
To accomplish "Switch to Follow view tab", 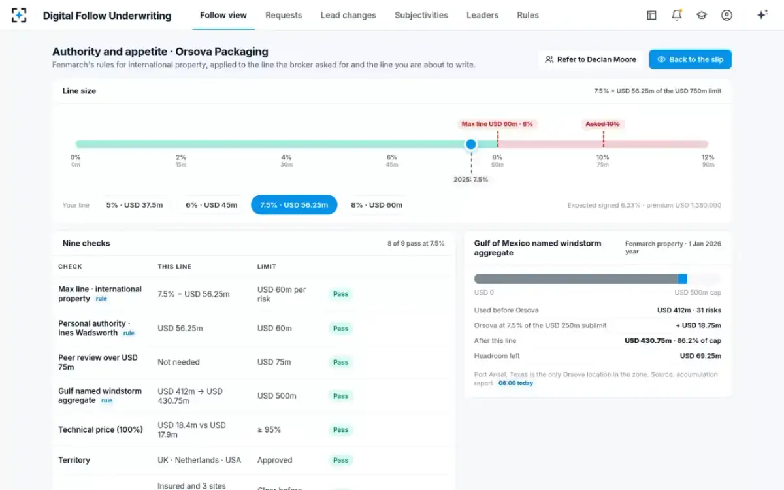I will point(223,15).
